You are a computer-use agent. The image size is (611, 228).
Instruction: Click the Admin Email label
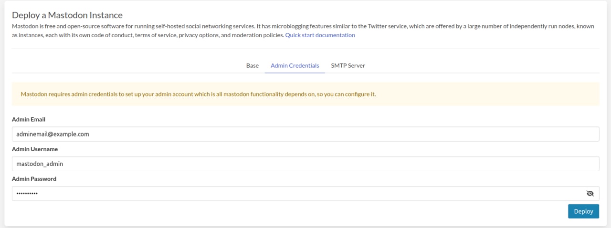click(29, 119)
